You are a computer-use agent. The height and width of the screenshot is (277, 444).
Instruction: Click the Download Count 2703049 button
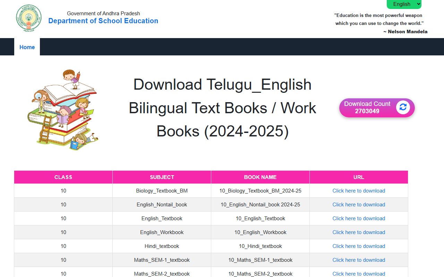377,108
